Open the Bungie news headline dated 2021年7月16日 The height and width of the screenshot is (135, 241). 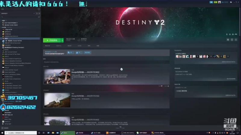coord(86,120)
